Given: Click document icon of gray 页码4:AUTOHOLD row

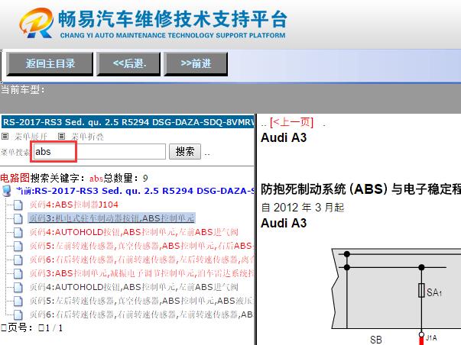Looking at the screenshot, I should click(18, 288).
